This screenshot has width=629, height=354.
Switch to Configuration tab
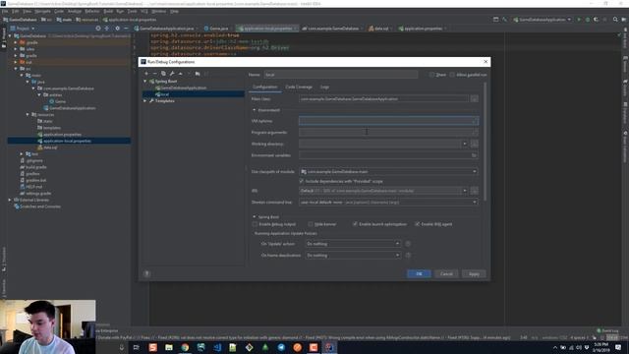(x=264, y=87)
